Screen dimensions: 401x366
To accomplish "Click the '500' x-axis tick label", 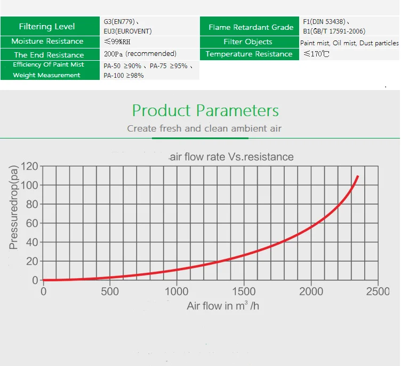I will coord(110,291).
